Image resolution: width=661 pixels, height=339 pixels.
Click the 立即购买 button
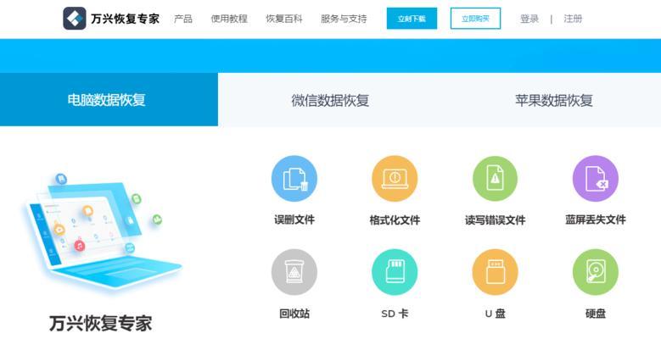[x=475, y=19]
